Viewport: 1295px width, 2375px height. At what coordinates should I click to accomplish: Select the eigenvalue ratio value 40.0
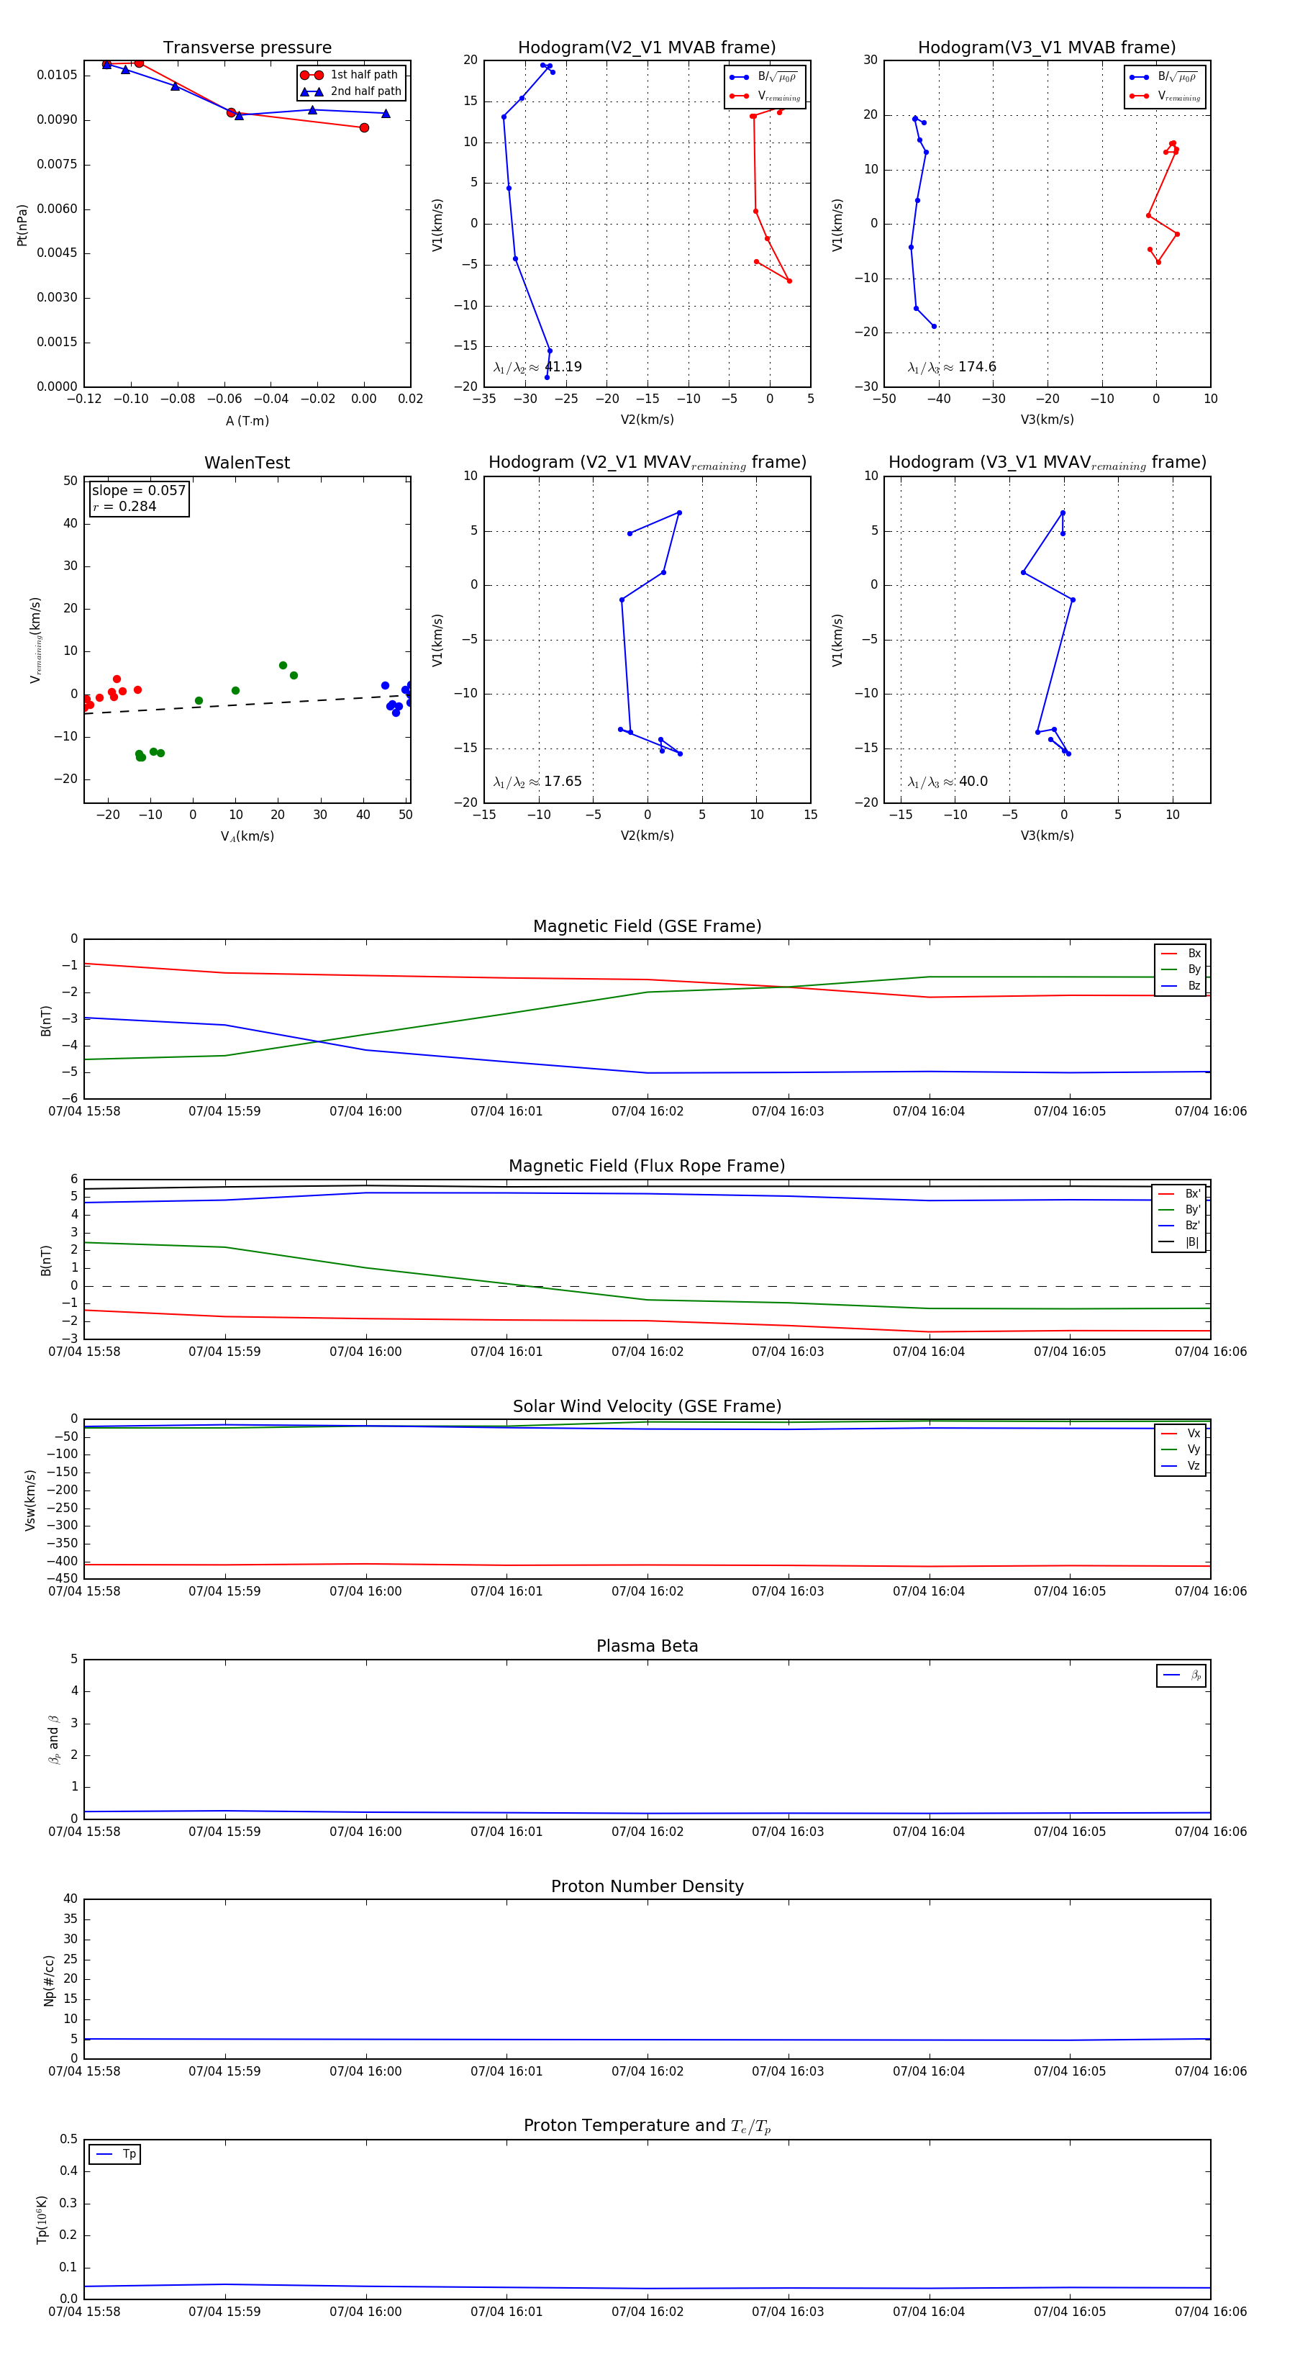[973, 782]
